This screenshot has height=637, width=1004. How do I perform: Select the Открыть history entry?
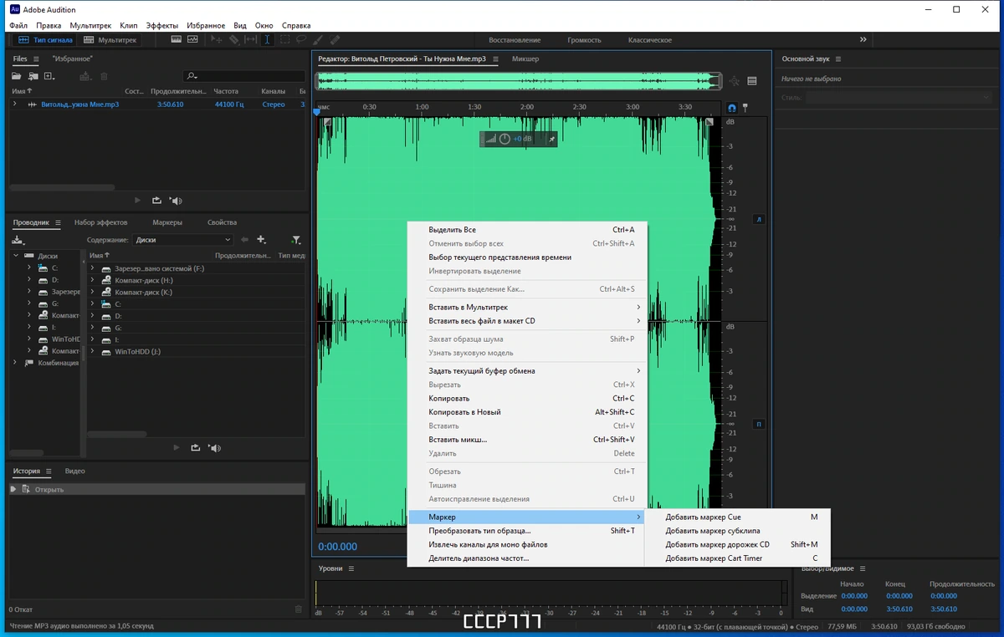(x=156, y=489)
